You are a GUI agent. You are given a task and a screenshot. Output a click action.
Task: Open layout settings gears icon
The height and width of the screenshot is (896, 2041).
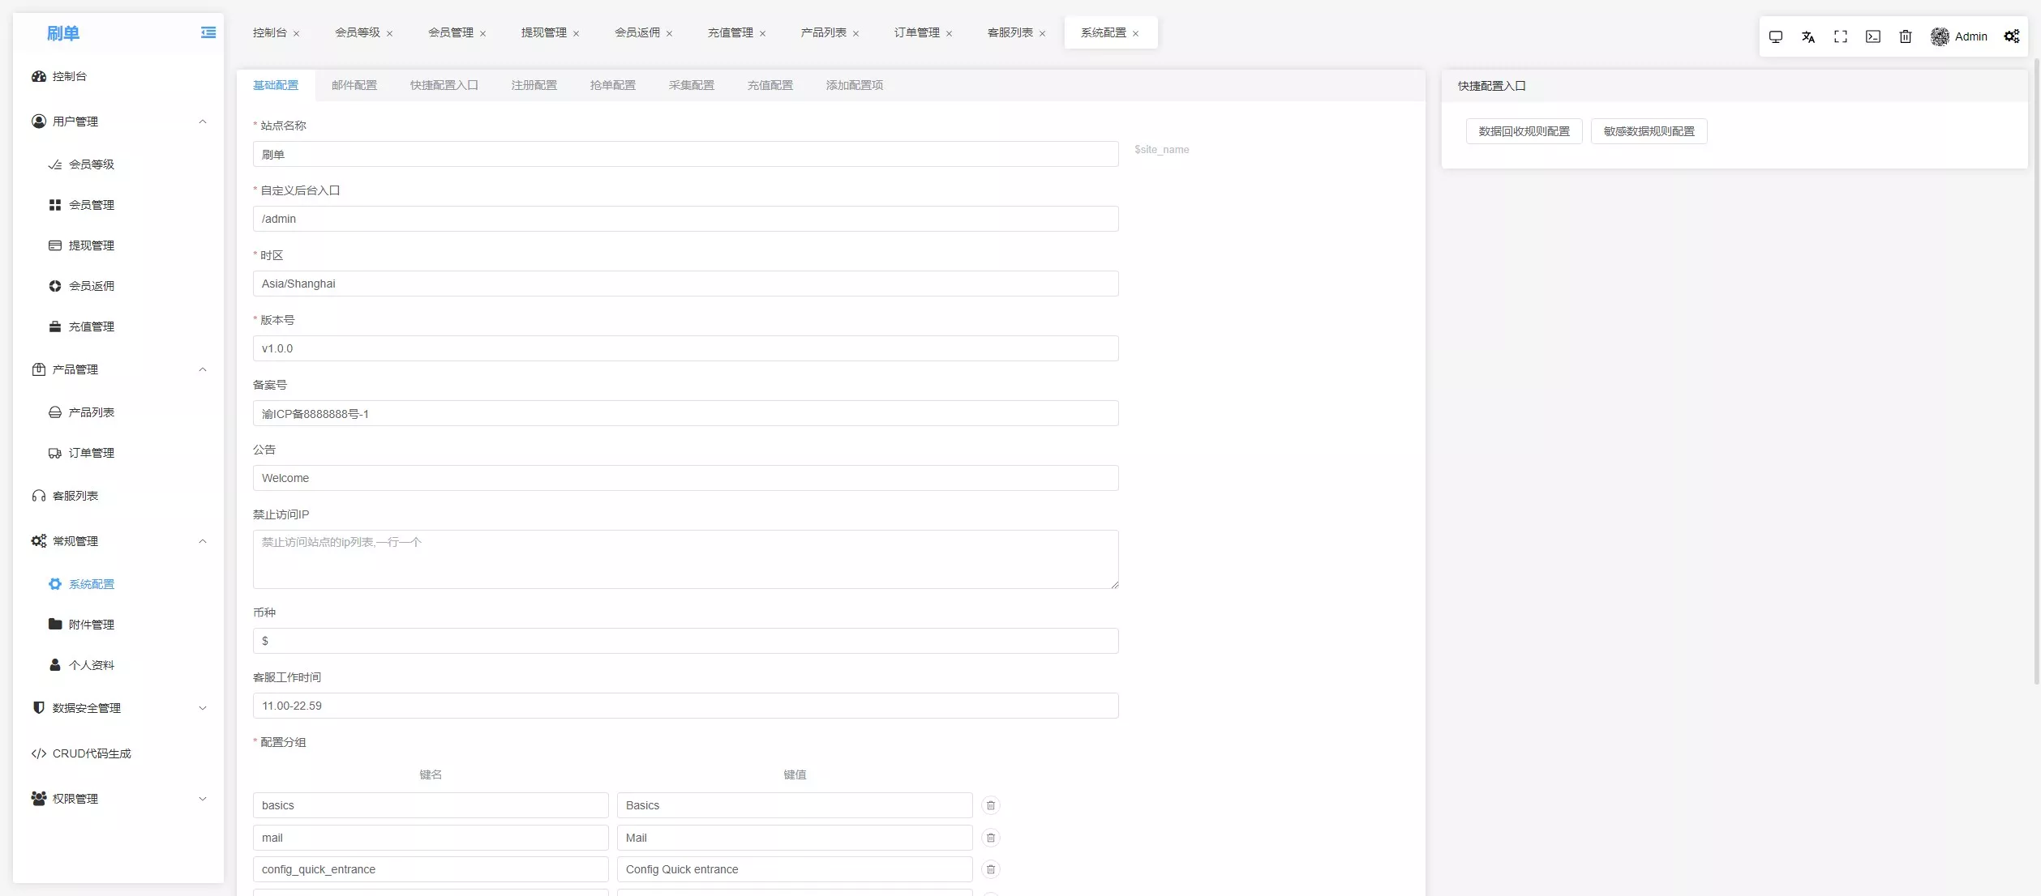pyautogui.click(x=2011, y=36)
